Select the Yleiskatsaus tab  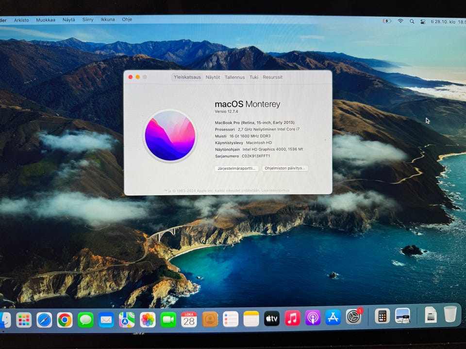(x=187, y=77)
